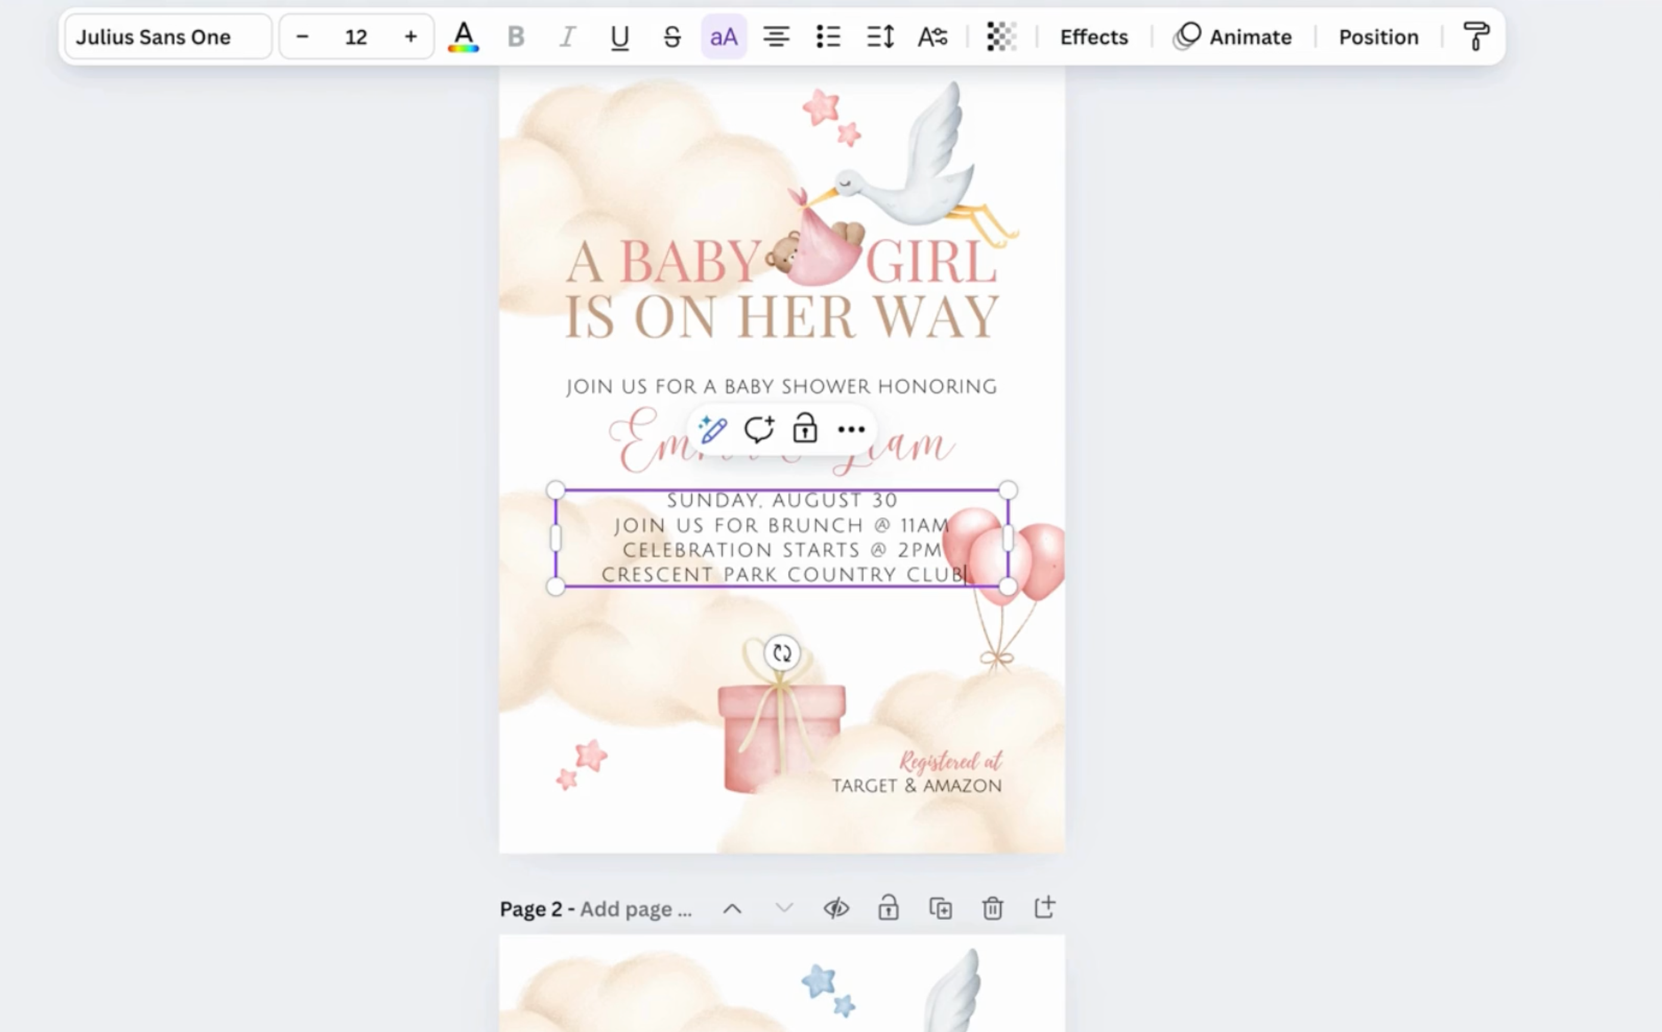Screen dimensions: 1662x1032
Task: Activate the copy style paint roller
Action: [1476, 37]
